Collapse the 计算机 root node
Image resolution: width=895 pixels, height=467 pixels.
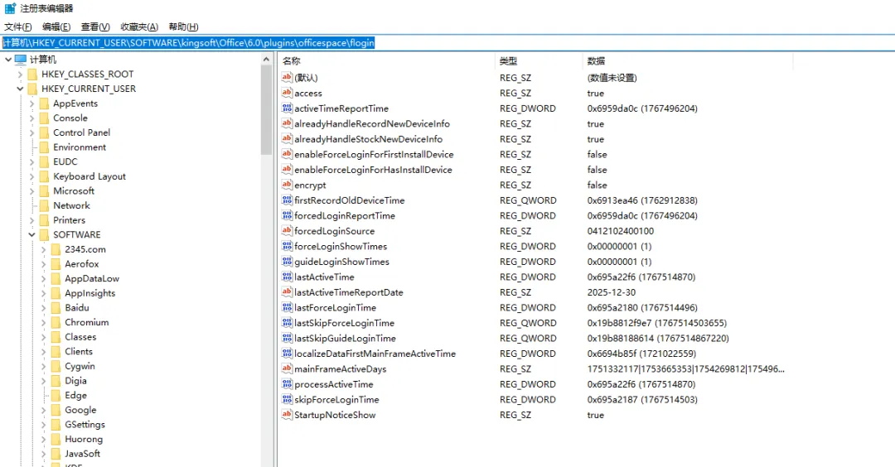pyautogui.click(x=8, y=60)
